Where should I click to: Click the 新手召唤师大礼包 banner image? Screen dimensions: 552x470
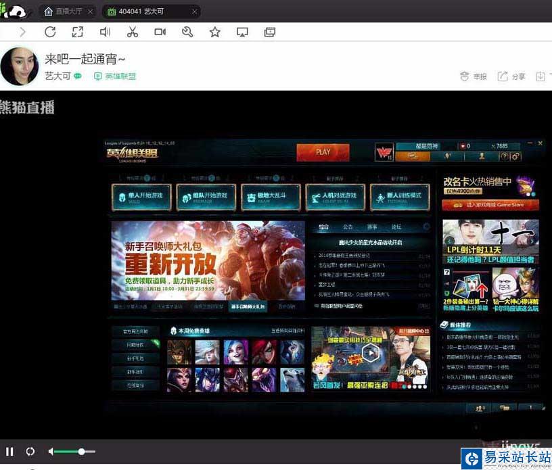(208, 260)
